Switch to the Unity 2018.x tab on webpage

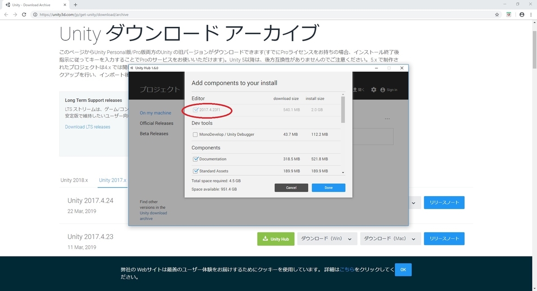coord(74,180)
